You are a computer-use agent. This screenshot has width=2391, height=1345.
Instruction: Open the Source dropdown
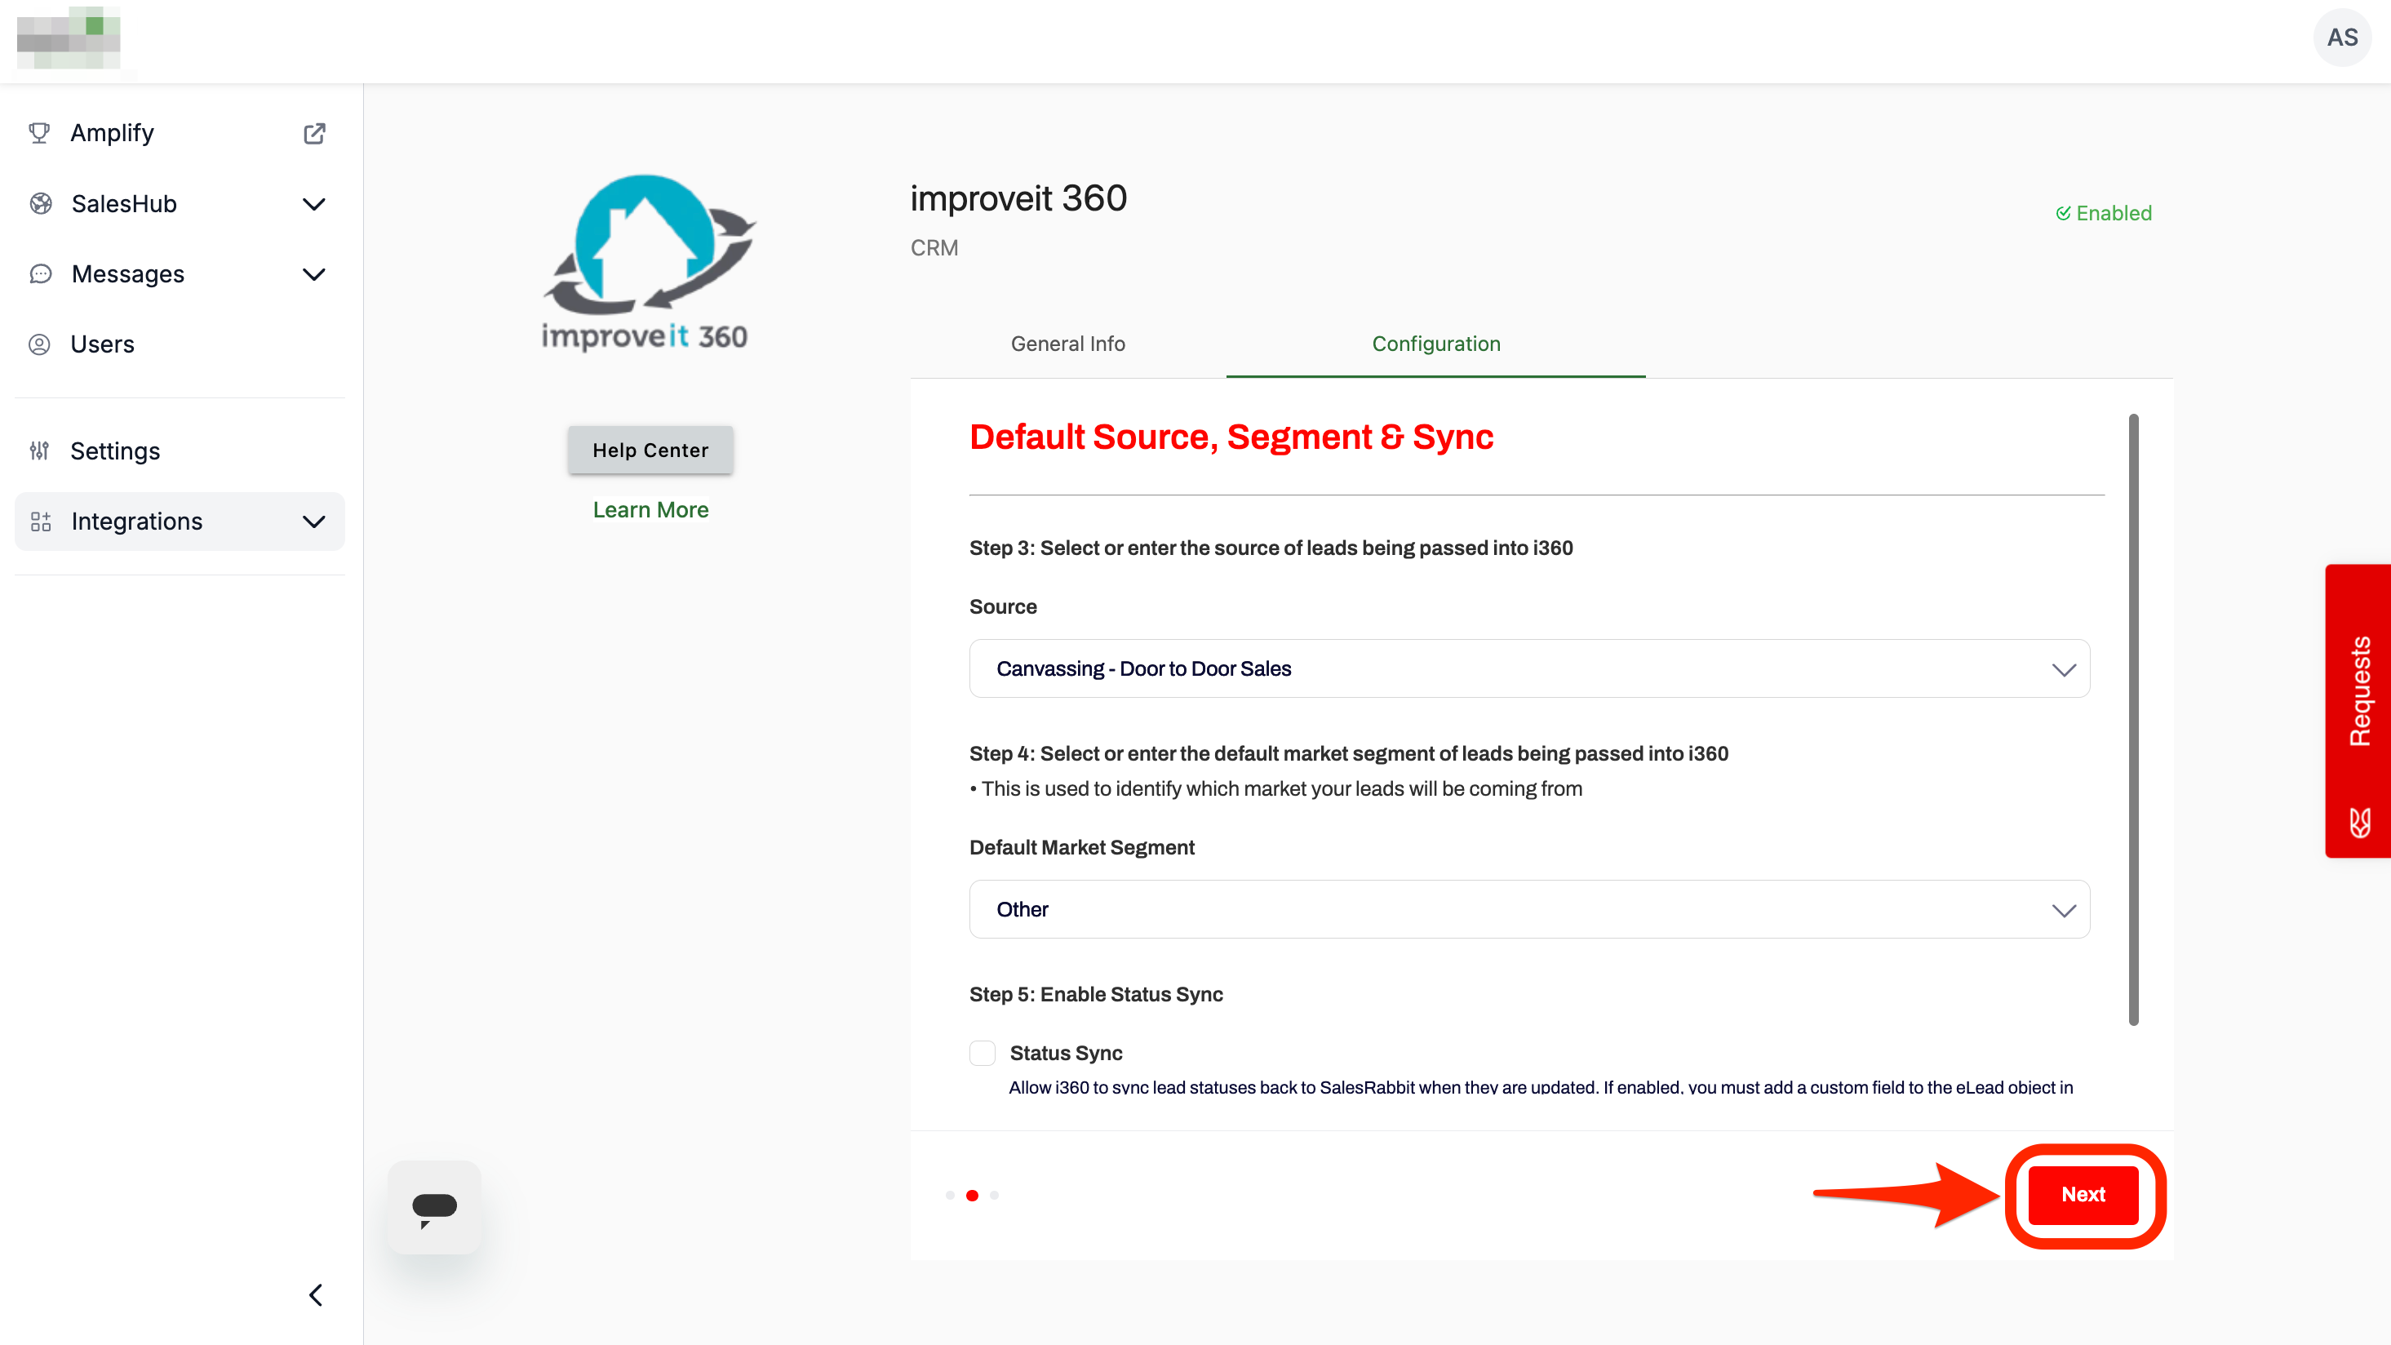click(1528, 668)
